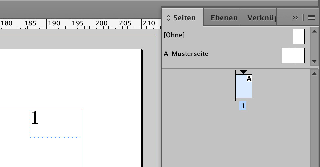This screenshot has height=167, width=320.
Task: Open the Verknüpfungen tab
Action: [262, 18]
